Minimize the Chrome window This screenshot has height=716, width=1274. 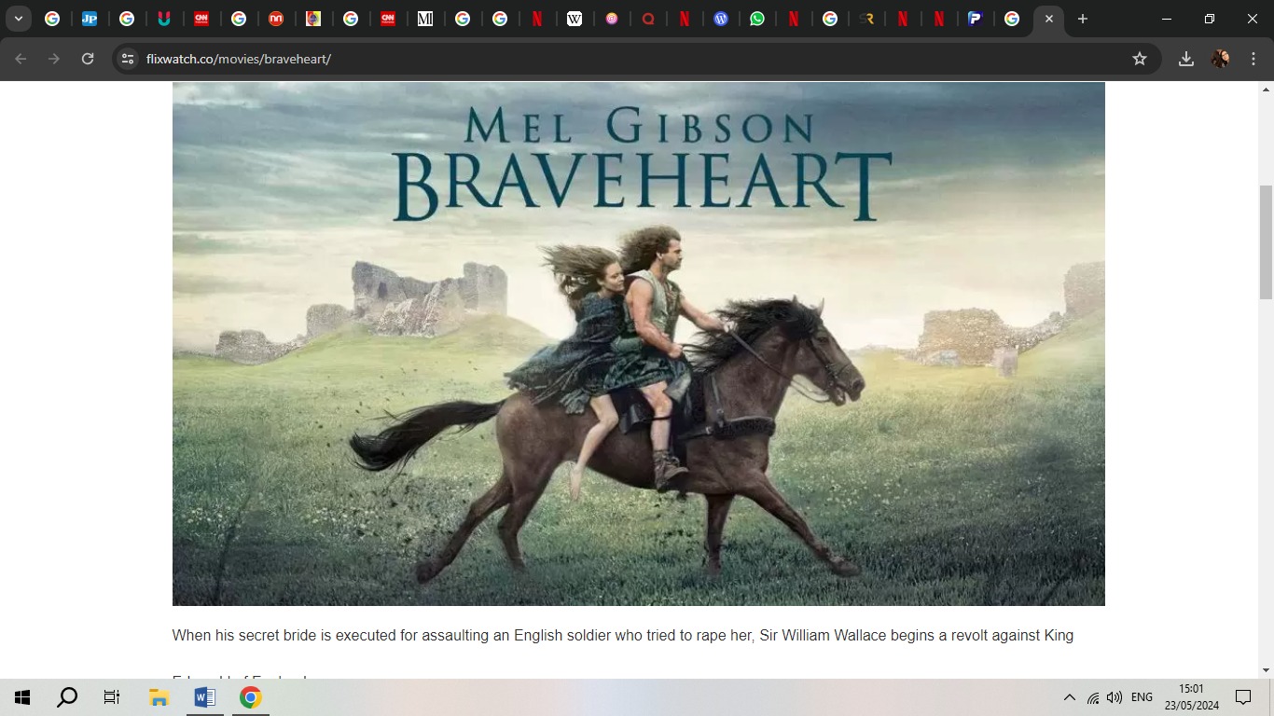1167,19
